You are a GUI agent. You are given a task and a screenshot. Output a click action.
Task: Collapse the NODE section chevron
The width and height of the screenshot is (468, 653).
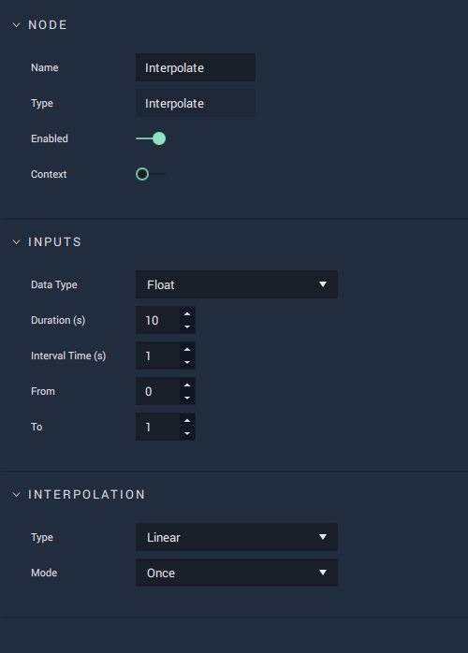click(x=16, y=25)
